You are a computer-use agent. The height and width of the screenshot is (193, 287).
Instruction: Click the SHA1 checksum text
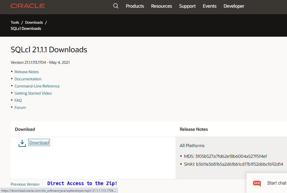coord(234,164)
